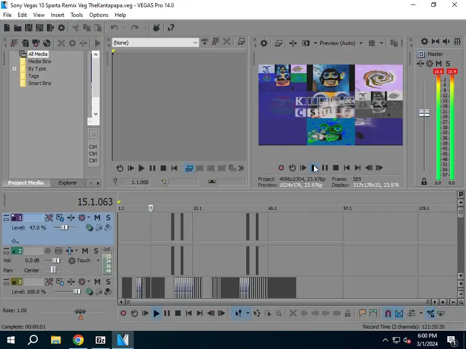Click the New project icon in main toolbar
Screen dimensions: 466x349
coord(6,28)
